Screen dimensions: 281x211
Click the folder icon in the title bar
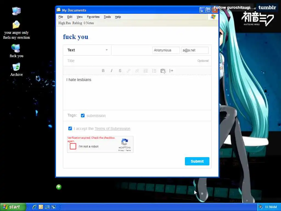tap(59, 10)
